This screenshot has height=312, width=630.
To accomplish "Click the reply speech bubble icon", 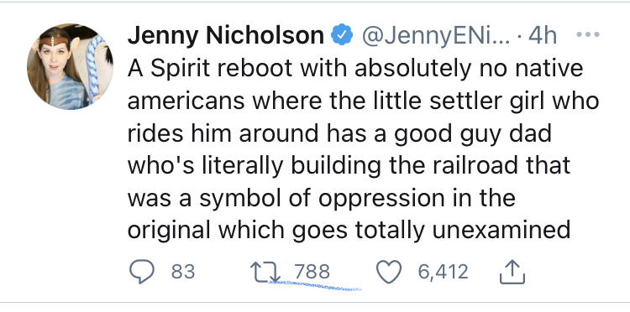I will [x=142, y=272].
